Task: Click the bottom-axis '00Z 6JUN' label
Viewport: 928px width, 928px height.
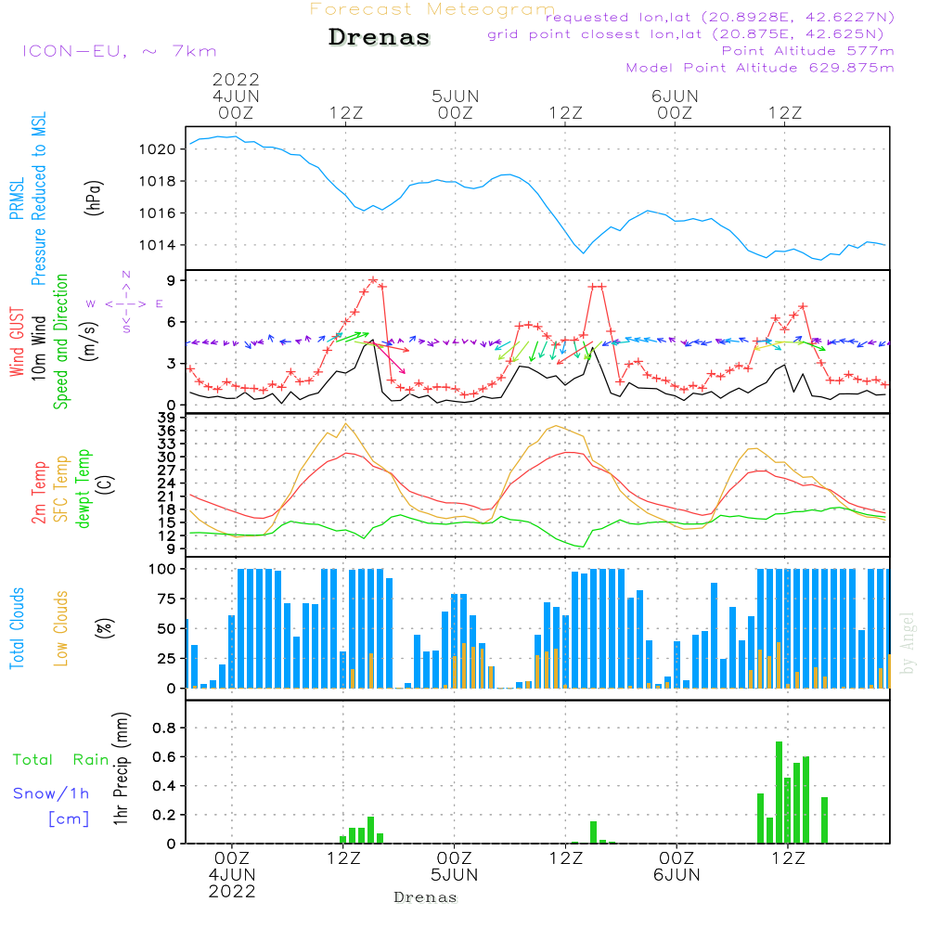Action: 677,867
